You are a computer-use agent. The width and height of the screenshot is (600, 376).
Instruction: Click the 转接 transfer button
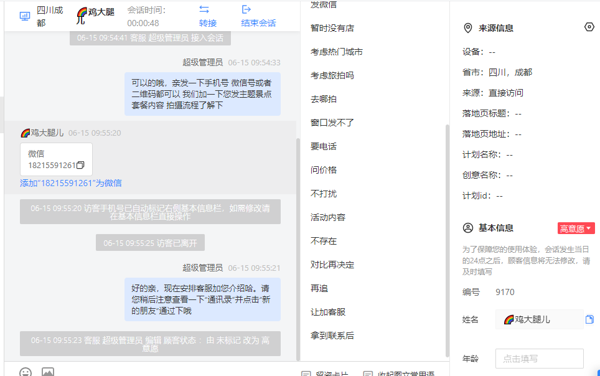coord(208,23)
